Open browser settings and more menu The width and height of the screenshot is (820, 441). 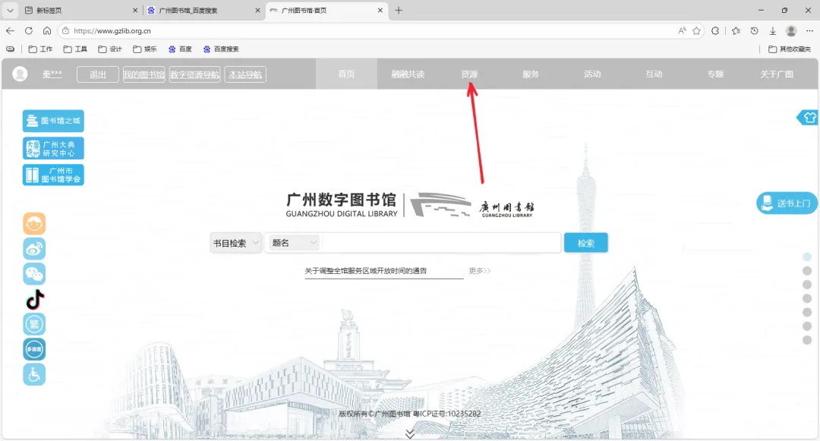[809, 31]
